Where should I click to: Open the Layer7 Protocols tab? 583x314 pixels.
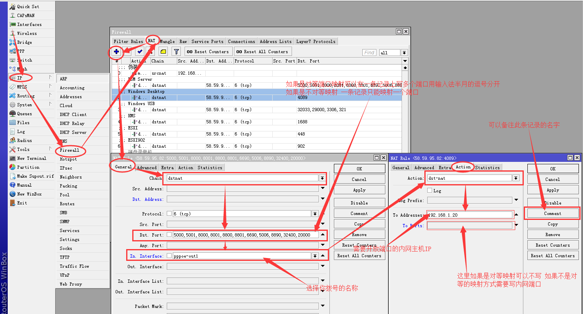[316, 41]
